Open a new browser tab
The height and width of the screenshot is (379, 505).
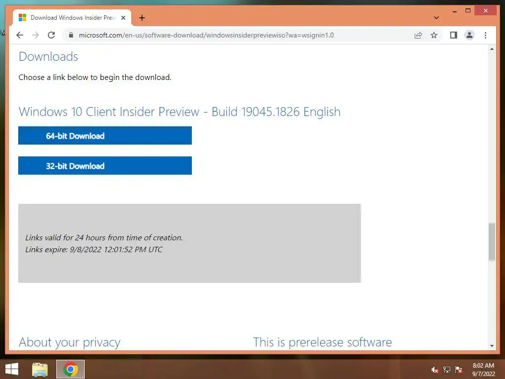[x=142, y=18]
